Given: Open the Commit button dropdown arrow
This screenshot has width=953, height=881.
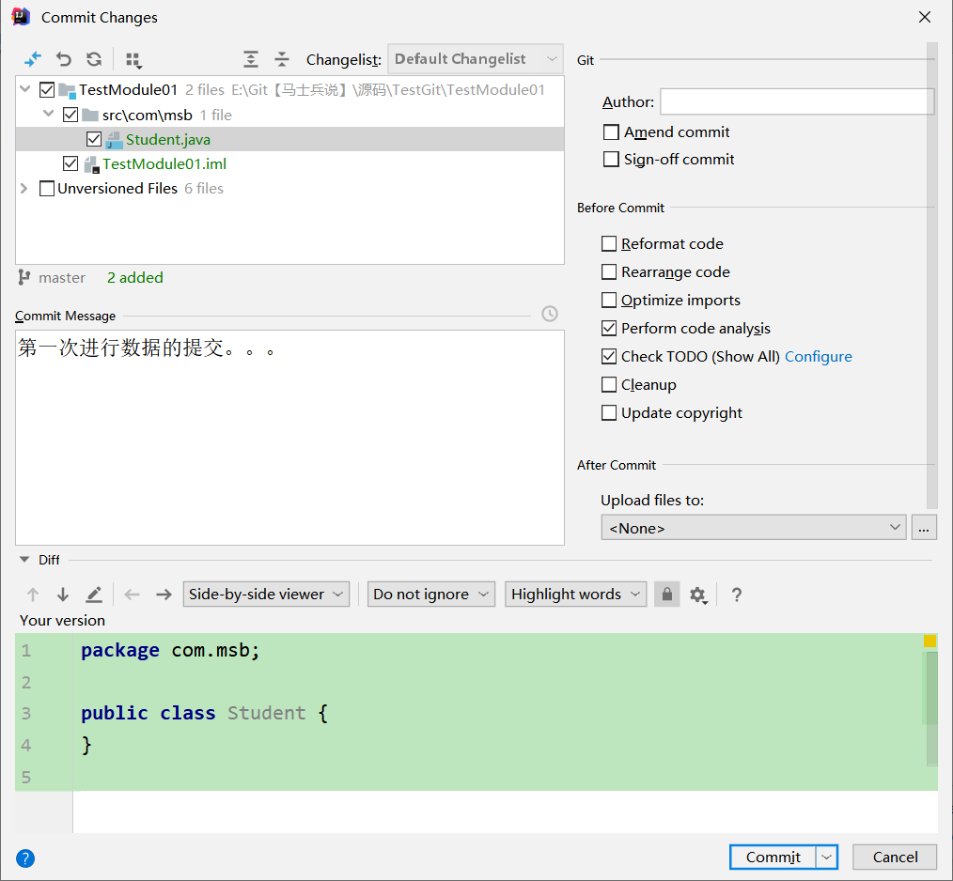Looking at the screenshot, I should click(826, 858).
